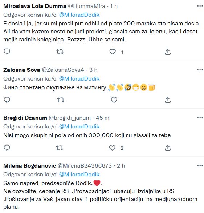Open @MiloradDodik mention in Bregidi Džanum's reply

79,127
